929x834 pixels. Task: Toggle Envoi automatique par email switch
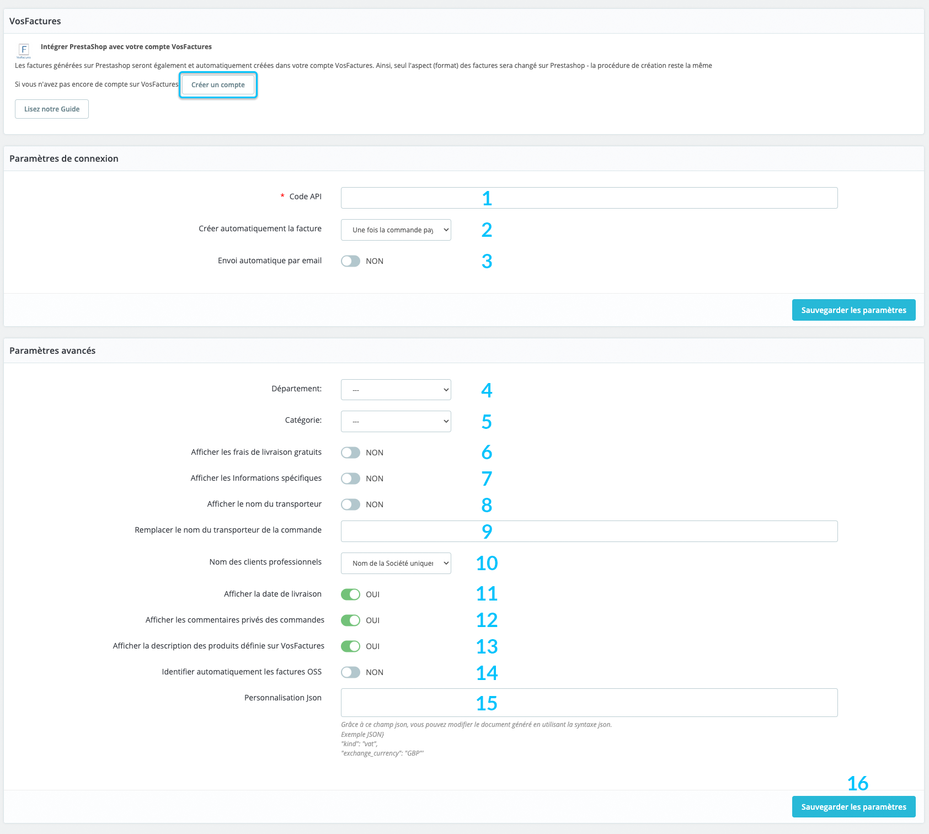tap(350, 261)
